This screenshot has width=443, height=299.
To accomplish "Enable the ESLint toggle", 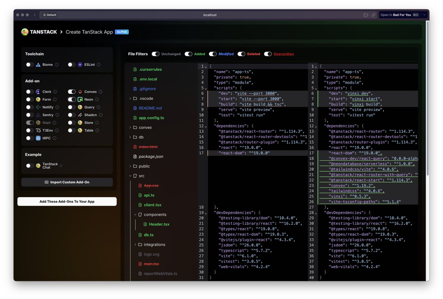I will (72, 65).
